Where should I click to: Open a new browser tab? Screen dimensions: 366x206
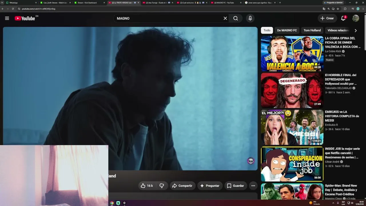pos(280,3)
